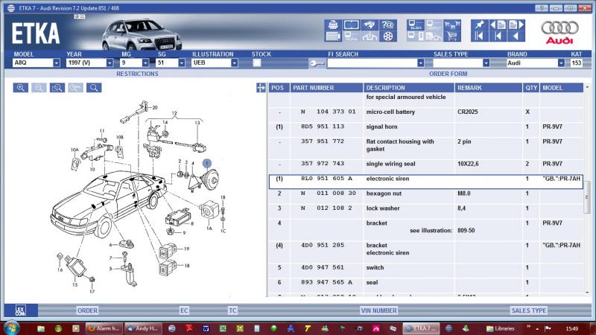The width and height of the screenshot is (596, 335).
Task: Click the TC button
Action: [232, 310]
